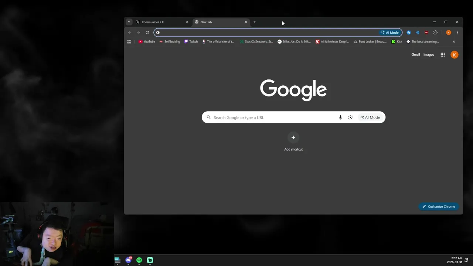Open the Google apps grid
This screenshot has width=473, height=266.
[443, 55]
